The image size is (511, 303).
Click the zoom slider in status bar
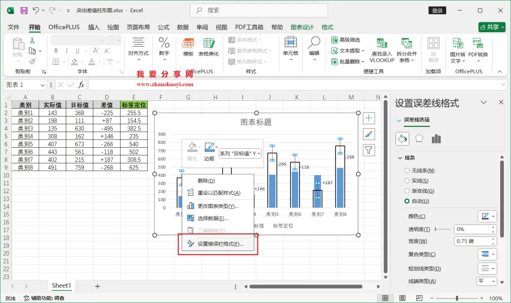pos(457,298)
